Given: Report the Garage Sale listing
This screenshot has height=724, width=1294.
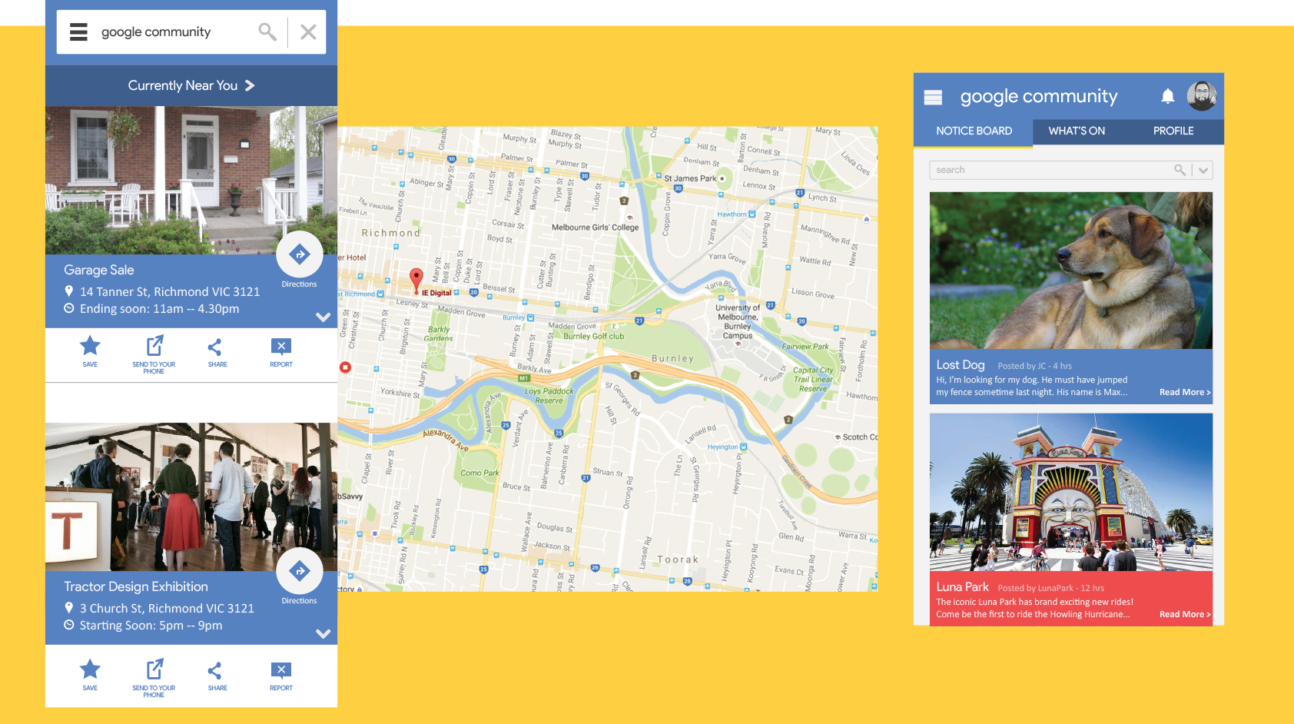Looking at the screenshot, I should click(281, 352).
